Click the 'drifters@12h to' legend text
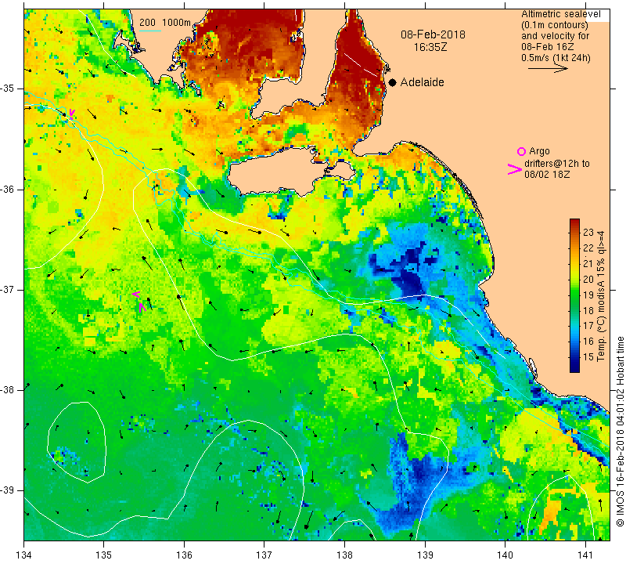 556,164
